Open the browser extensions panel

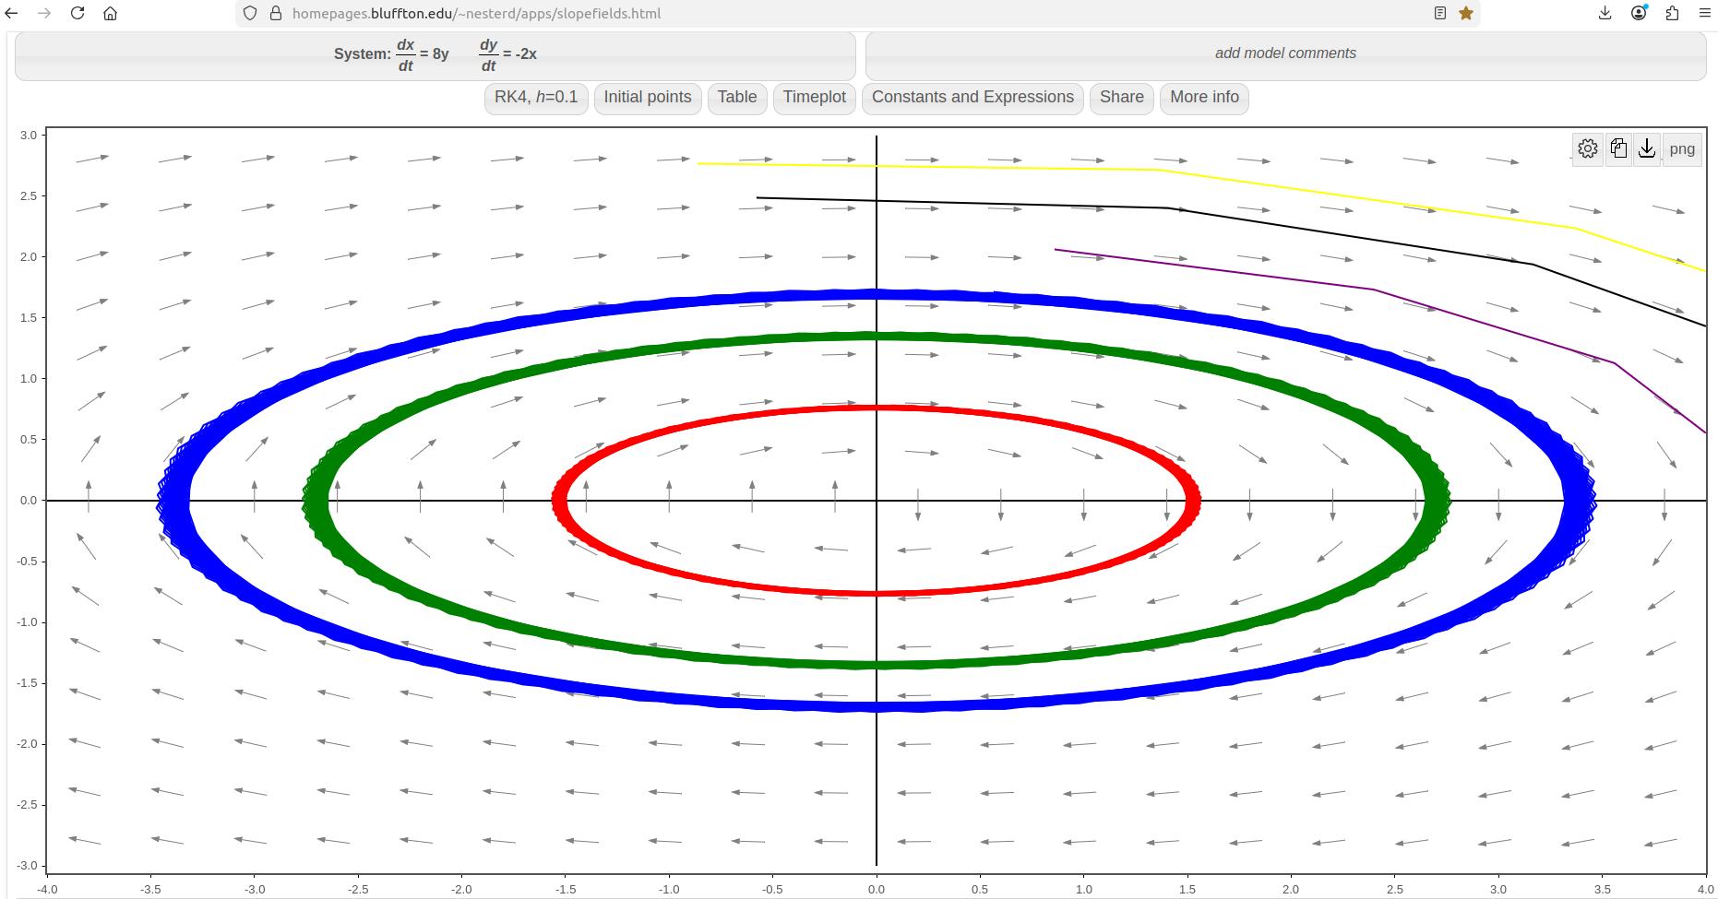click(1672, 13)
